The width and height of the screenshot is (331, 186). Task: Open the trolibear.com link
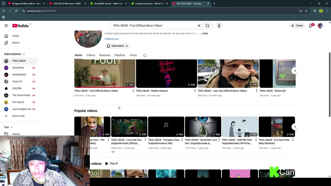[111, 39]
